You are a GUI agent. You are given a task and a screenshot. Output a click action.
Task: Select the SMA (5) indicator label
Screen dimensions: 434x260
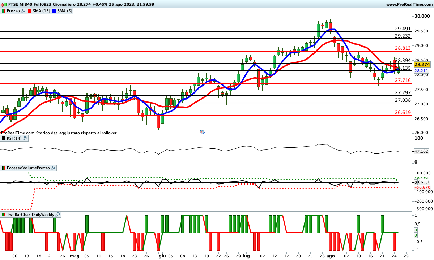point(65,11)
